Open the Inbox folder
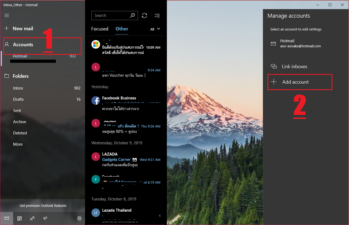Screen dimensions: 349x225 click(x=43, y=88)
